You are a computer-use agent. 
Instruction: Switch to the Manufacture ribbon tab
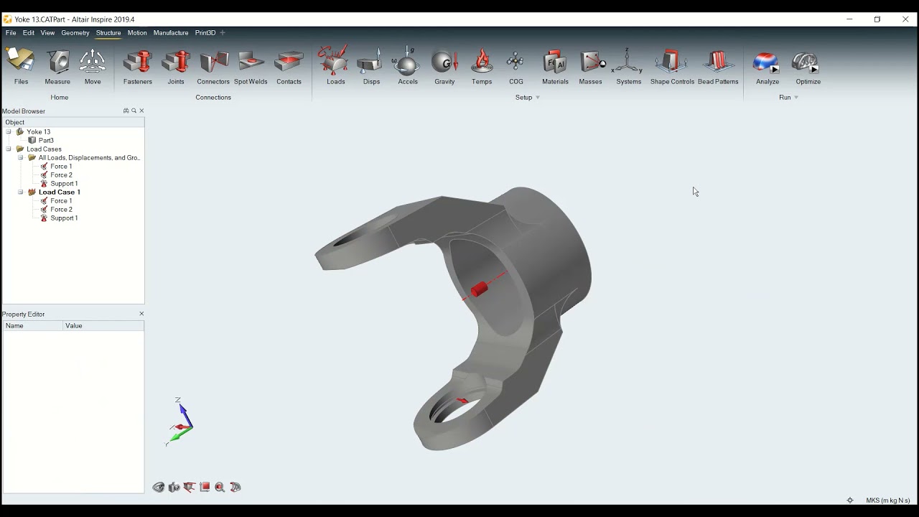point(171,33)
